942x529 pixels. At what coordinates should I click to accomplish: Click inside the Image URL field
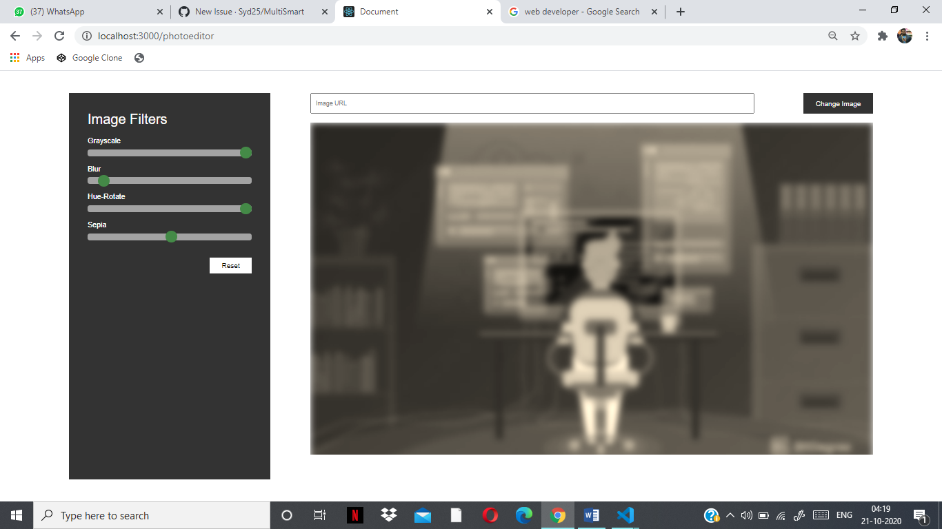pyautogui.click(x=531, y=103)
